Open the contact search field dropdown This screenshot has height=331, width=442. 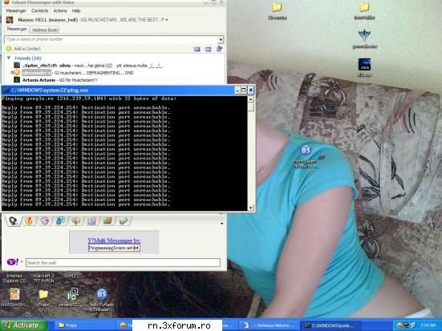coord(221,39)
